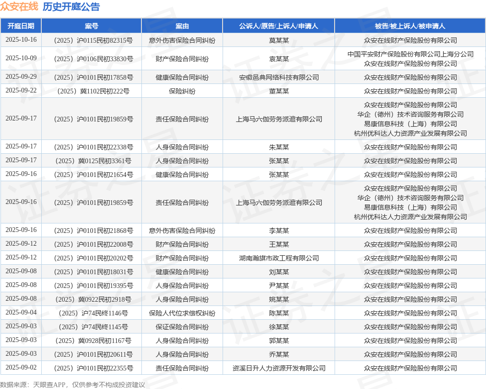Screen dimensions: 486x389
Task: Click plaintiff 朱某某
Action: click(x=279, y=147)
